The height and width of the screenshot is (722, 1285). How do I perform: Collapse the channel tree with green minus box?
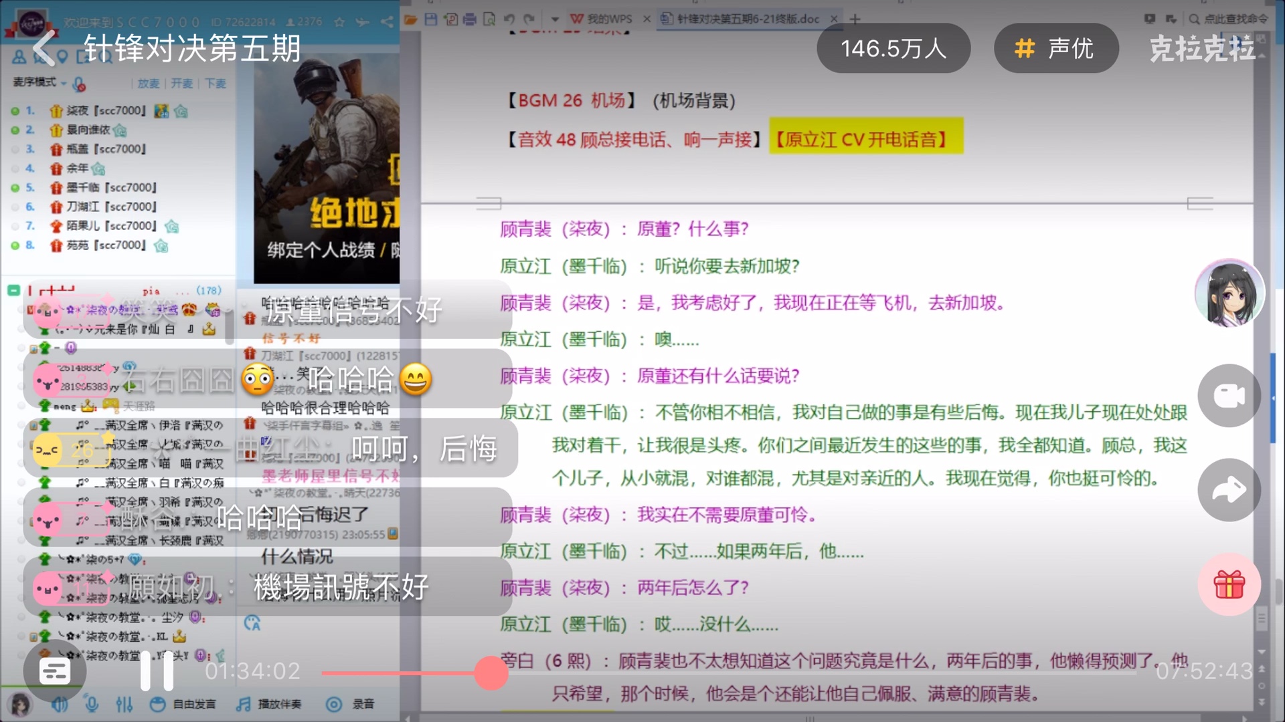(x=13, y=291)
